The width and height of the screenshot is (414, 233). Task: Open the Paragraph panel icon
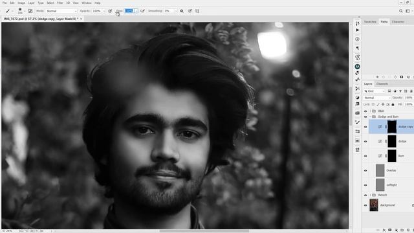tap(357, 48)
